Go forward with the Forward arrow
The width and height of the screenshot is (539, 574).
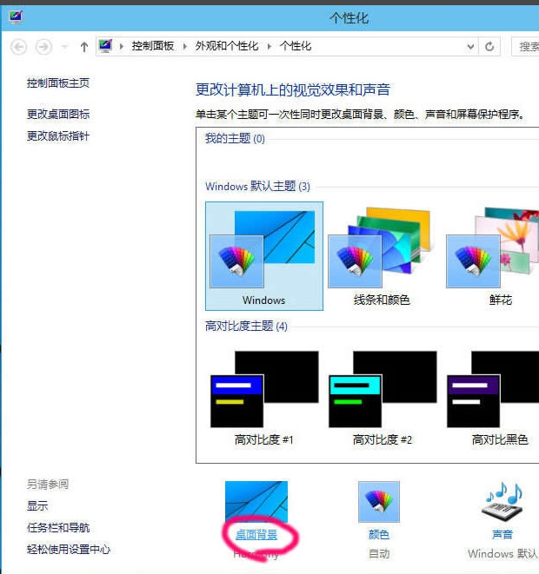(43, 47)
